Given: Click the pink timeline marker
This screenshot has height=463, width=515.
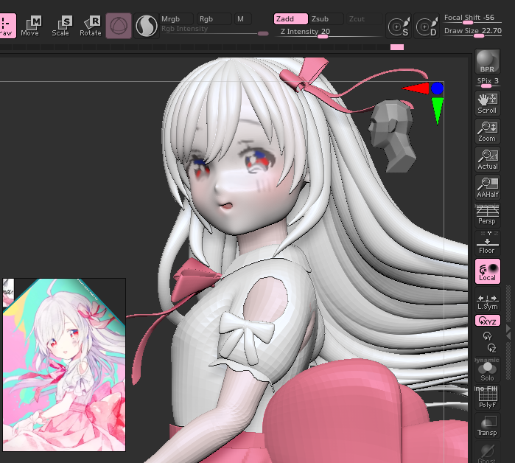Looking at the screenshot, I should tap(397, 47).
